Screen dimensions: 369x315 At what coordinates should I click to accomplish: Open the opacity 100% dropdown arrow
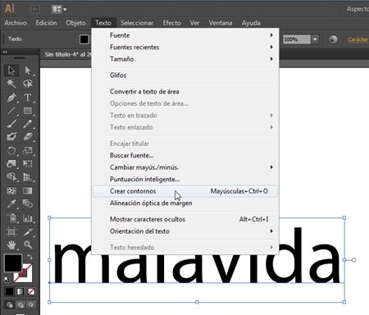[x=315, y=39]
